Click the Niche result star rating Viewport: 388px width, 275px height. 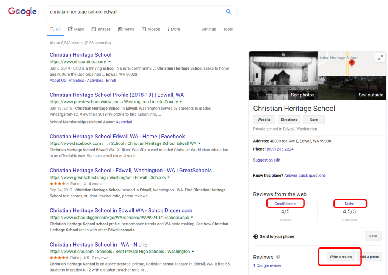[x=59, y=258]
